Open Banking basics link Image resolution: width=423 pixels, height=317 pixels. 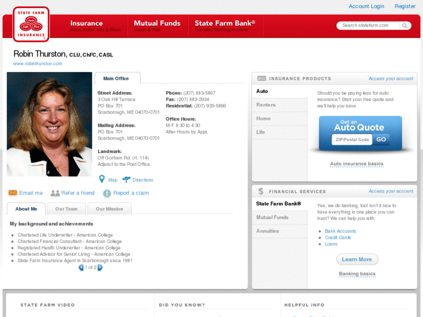[357, 273]
